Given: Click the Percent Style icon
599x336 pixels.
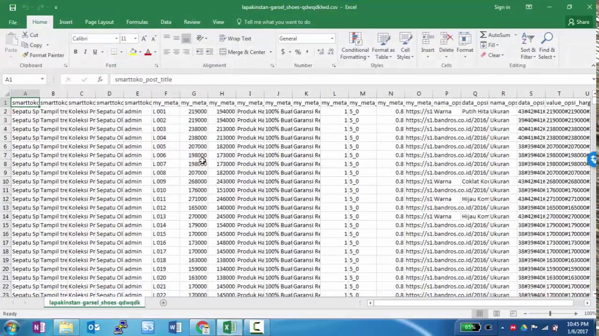Looking at the screenshot, I should click(x=298, y=52).
